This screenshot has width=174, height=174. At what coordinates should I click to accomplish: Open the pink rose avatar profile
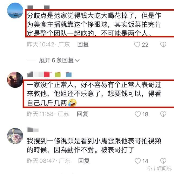[15, 136]
